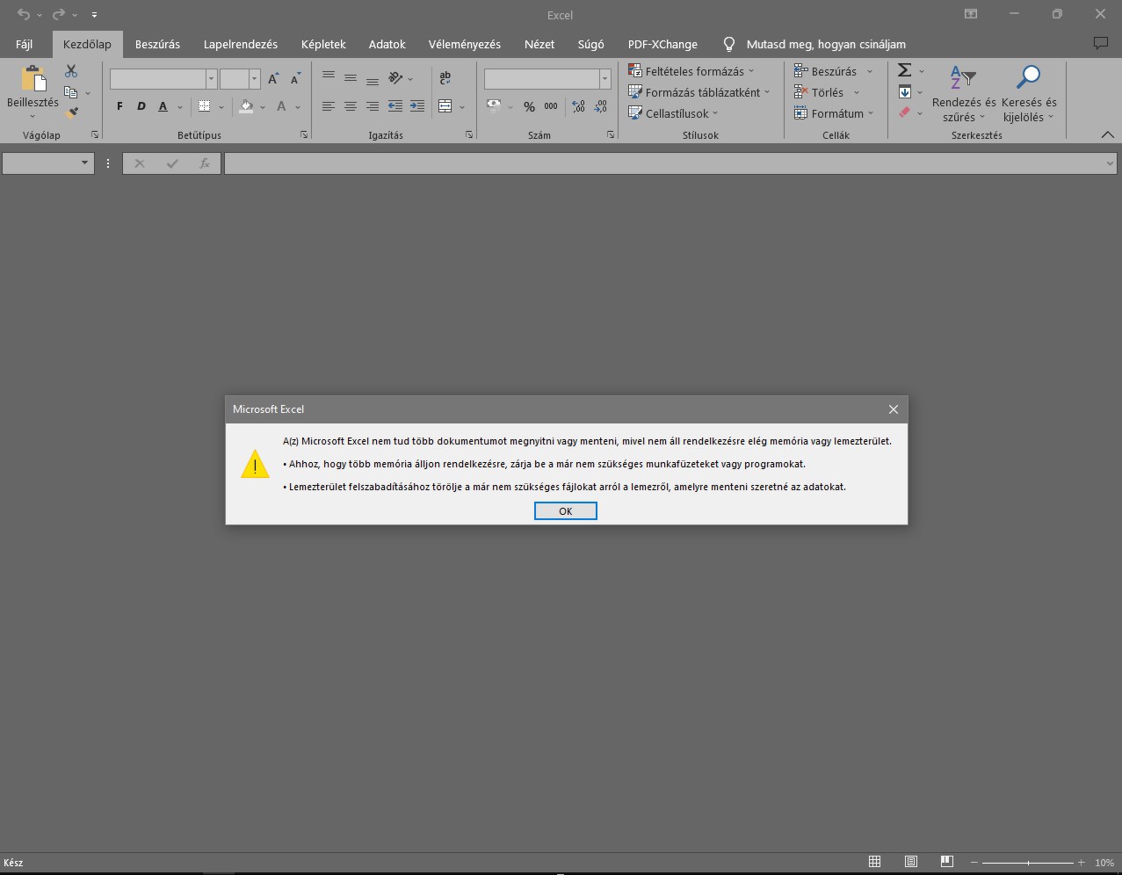Open Feltételes formázás menu

[691, 71]
